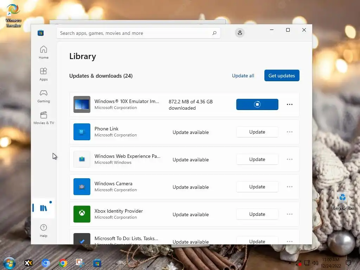
Task: Select the Library icon in the sidebar
Action: [x=43, y=208]
